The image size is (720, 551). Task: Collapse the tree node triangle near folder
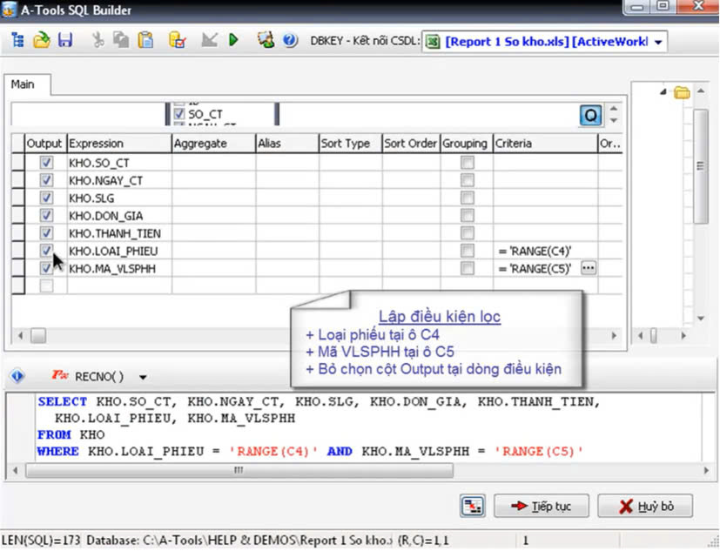point(663,92)
